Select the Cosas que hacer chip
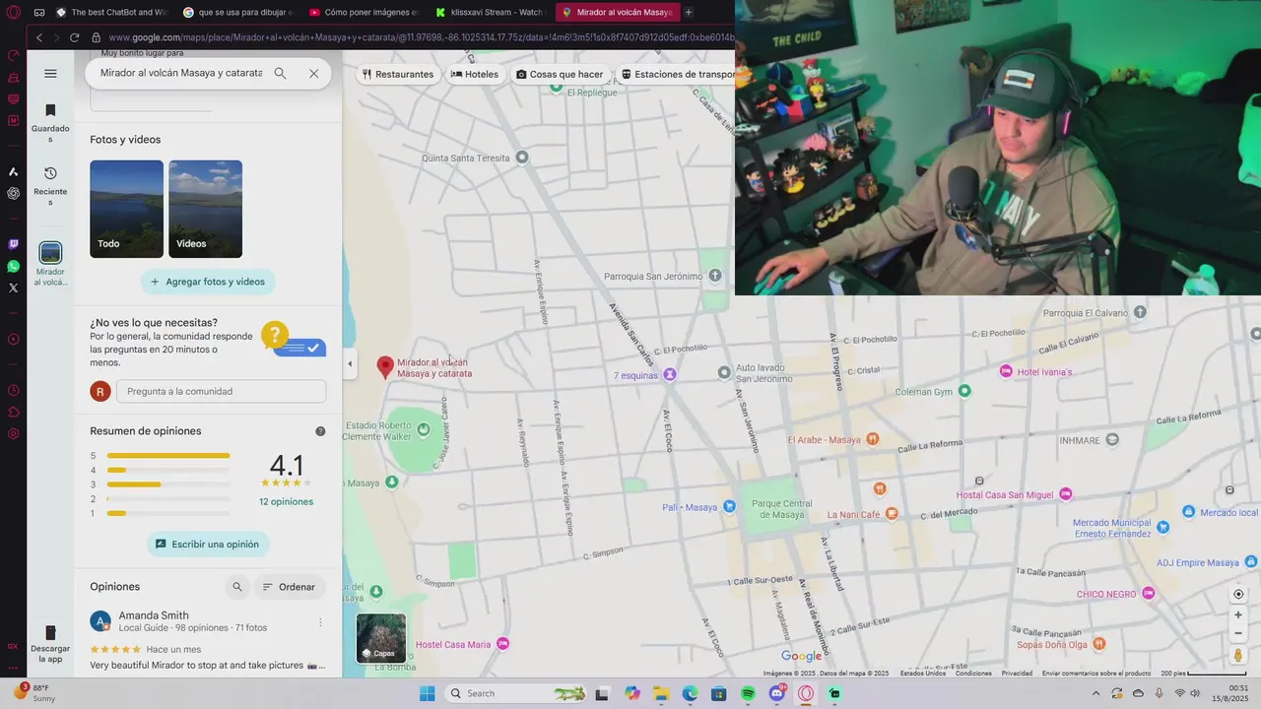1261x709 pixels. 560,74
